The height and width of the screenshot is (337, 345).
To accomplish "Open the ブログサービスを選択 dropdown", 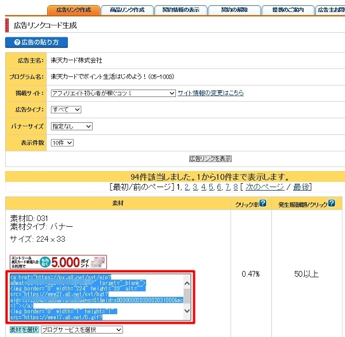I will click(82, 330).
